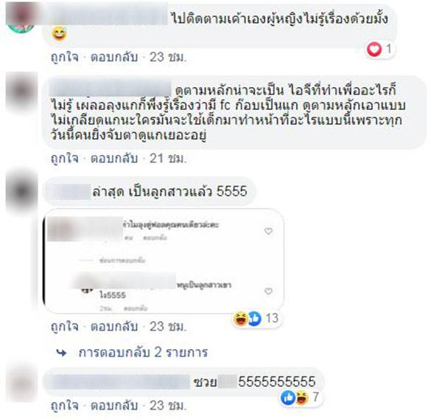The height and width of the screenshot is (420, 442).
Task: Click the laughing emoji in the first comment
Action: coord(59,34)
